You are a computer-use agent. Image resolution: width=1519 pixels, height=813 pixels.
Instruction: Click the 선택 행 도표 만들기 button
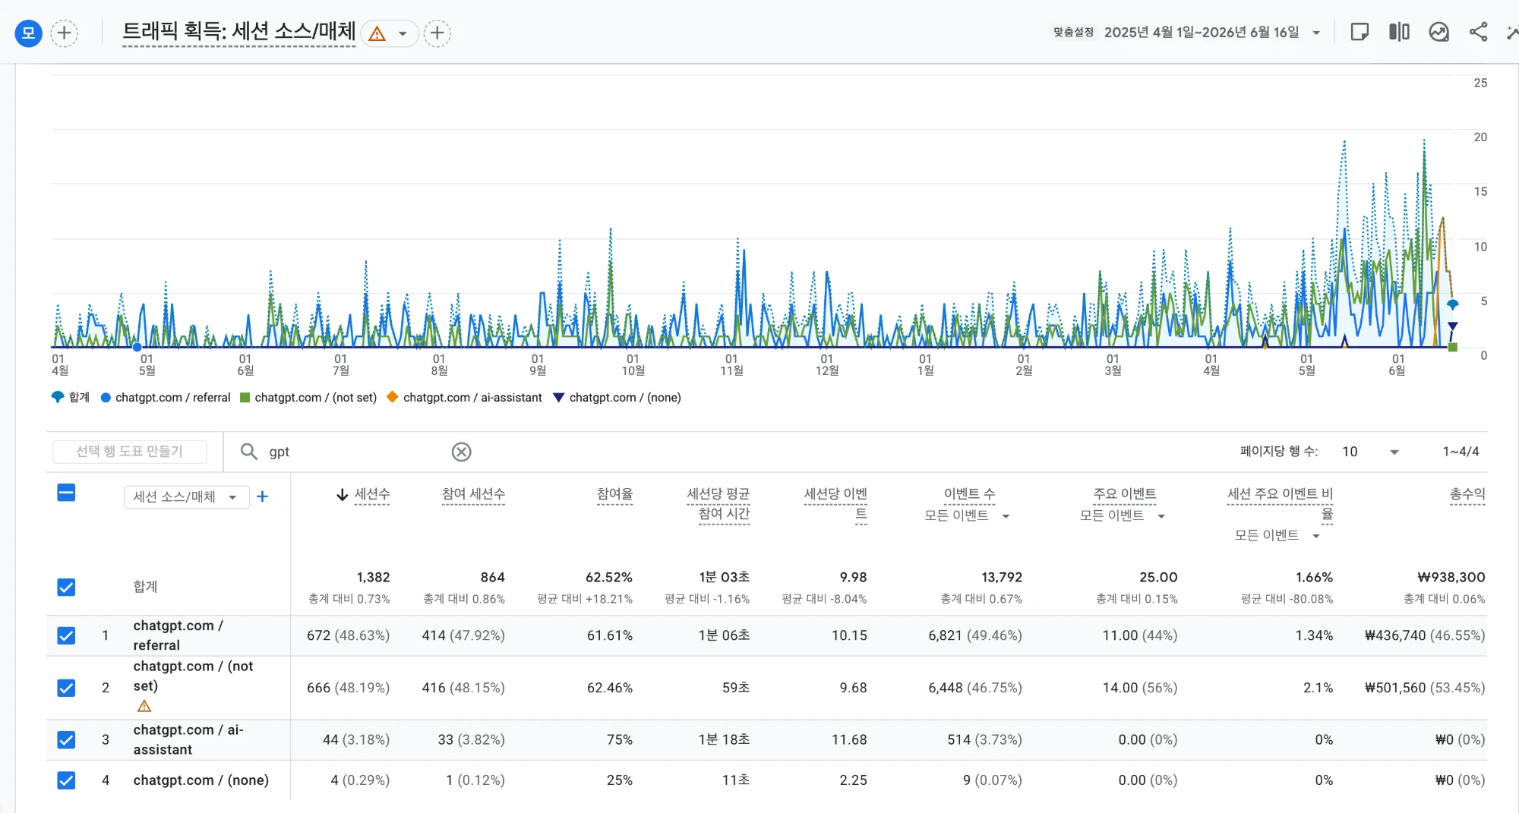coord(129,451)
